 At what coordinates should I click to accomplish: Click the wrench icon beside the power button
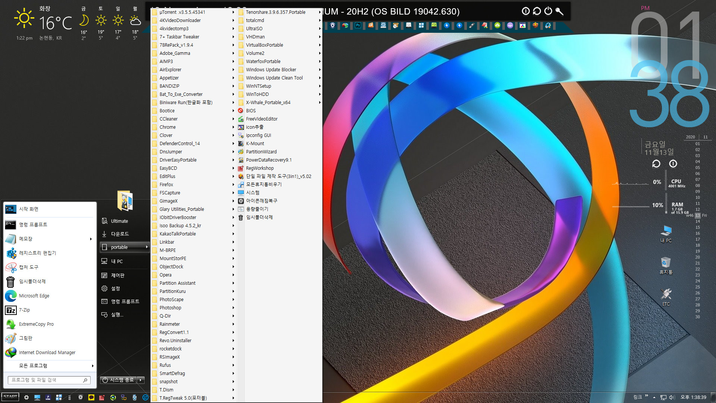(x=559, y=11)
